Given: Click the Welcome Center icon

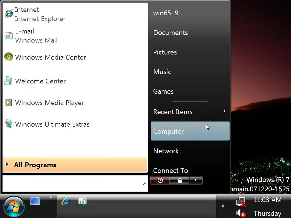Looking at the screenshot, I should click(x=8, y=81).
